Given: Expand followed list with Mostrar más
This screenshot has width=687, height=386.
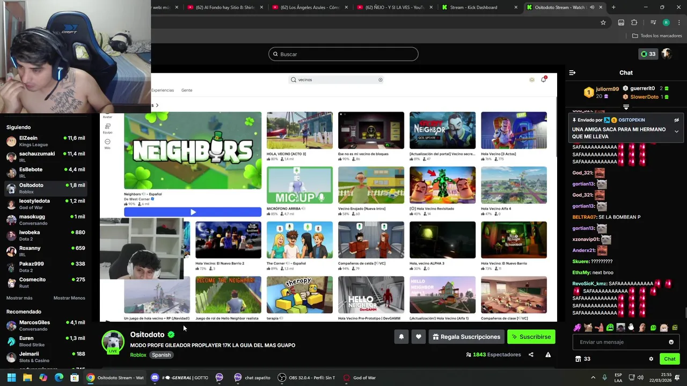Looking at the screenshot, I should pyautogui.click(x=19, y=298).
